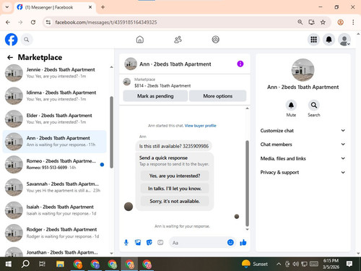The height and width of the screenshot is (271, 361).
Task: Open Windows notification center icon
Action: click(349, 264)
